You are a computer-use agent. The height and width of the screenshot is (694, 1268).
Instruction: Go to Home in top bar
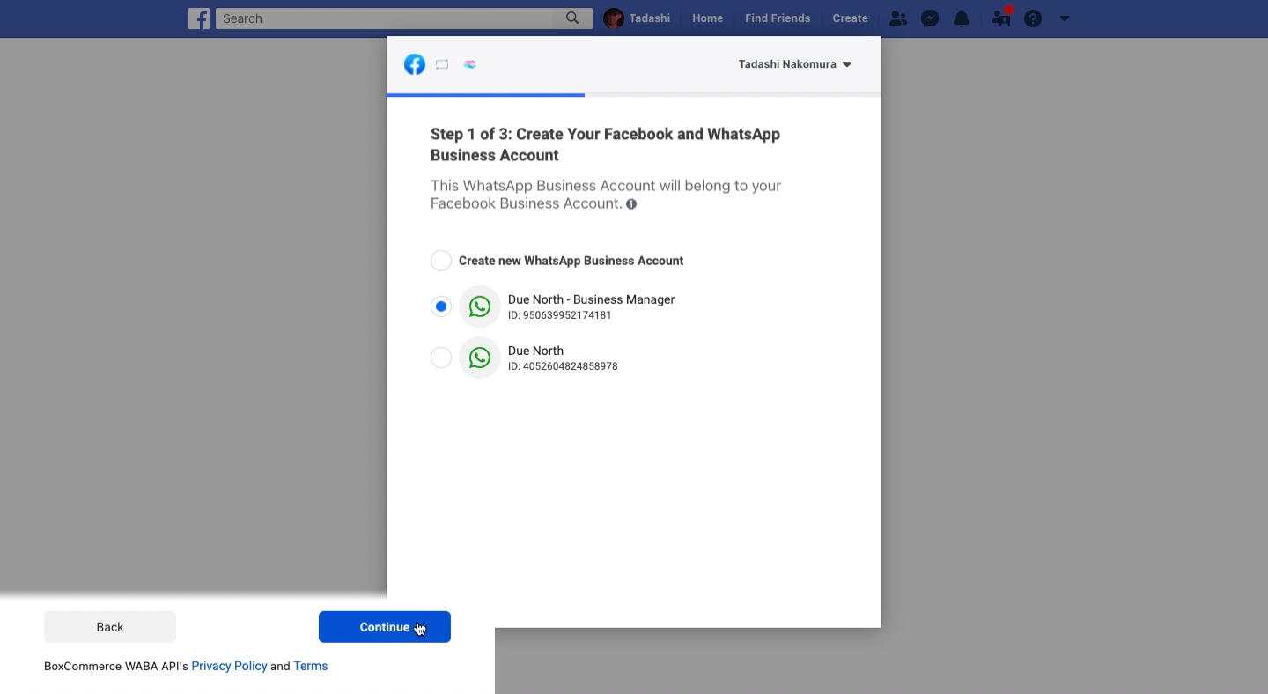(707, 18)
